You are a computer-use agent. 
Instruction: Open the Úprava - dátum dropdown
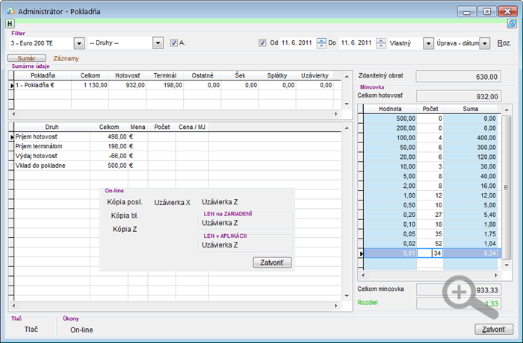485,43
